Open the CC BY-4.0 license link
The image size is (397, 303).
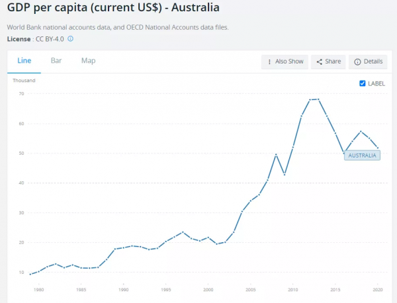click(x=50, y=39)
